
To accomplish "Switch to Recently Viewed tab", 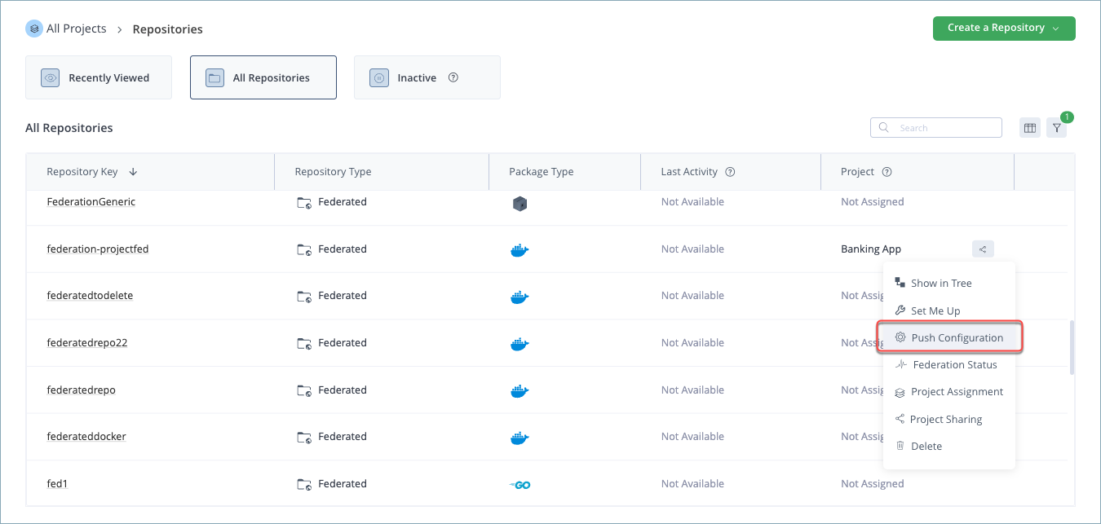I will coord(99,77).
